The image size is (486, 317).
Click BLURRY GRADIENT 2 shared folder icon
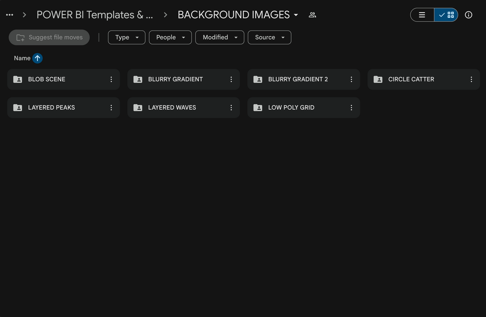pos(258,79)
